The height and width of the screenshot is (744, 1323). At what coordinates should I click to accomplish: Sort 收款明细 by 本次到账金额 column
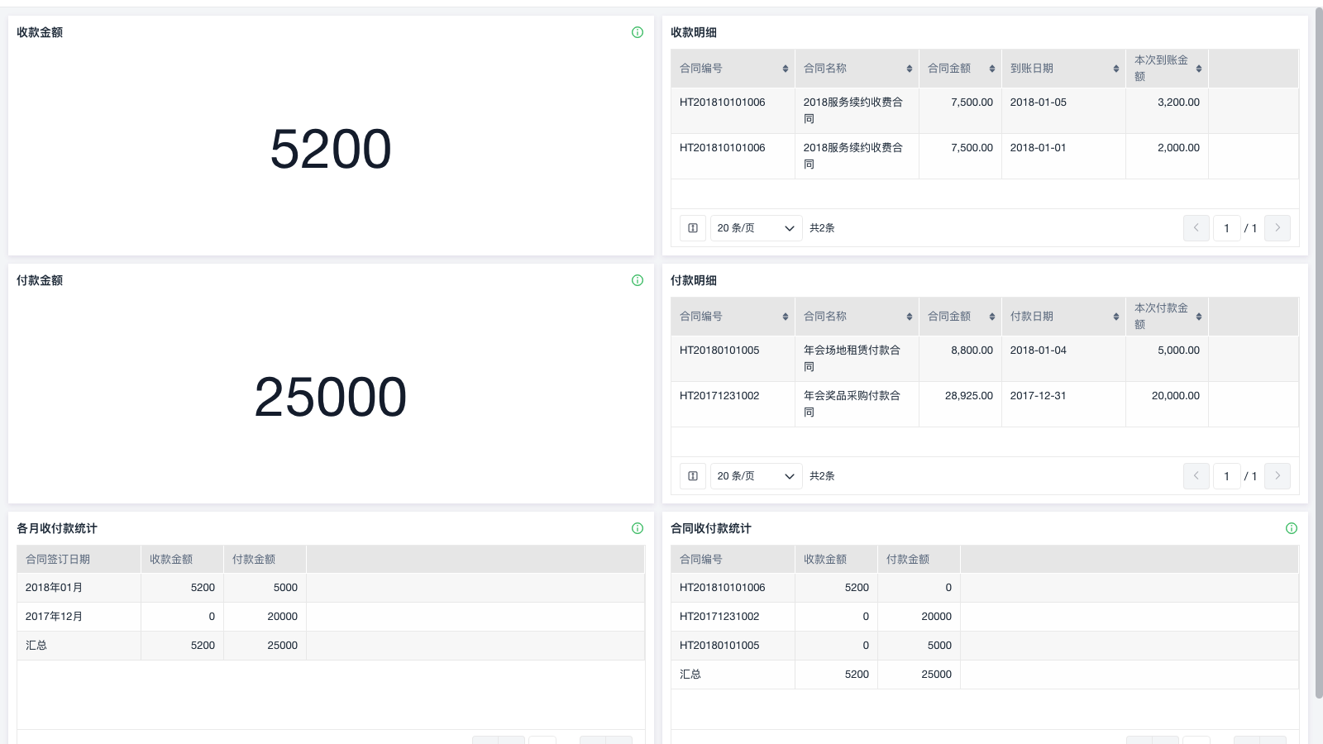1199,69
